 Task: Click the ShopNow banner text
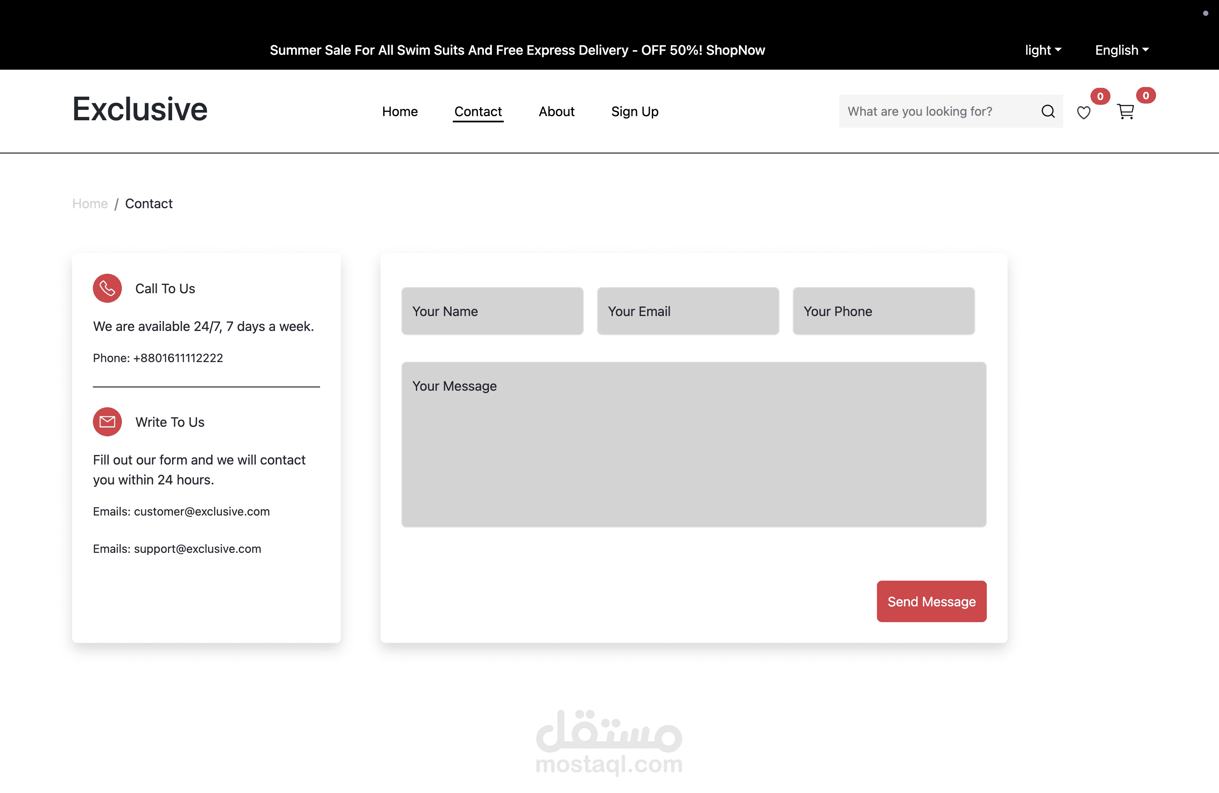[735, 50]
